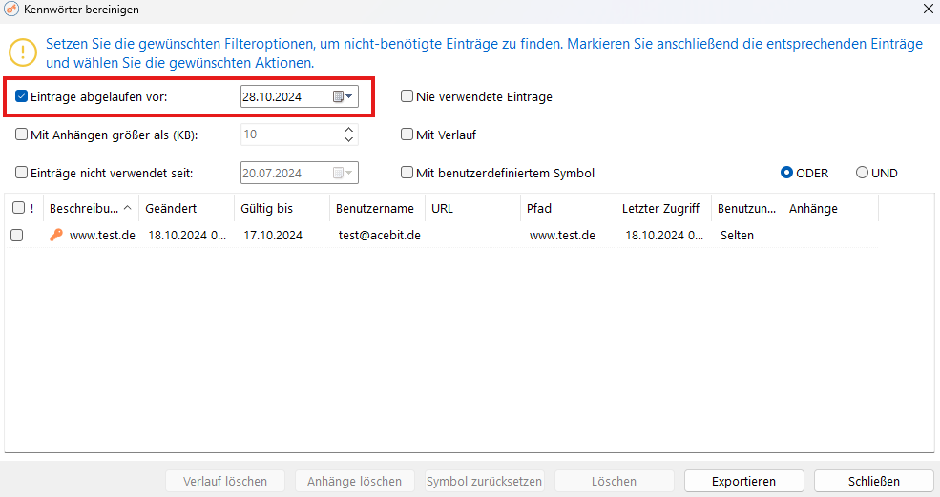Screen dimensions: 940x497
Task: Uncheck 'Einträge abgelaufen vor' checkbox
Action: coord(22,96)
